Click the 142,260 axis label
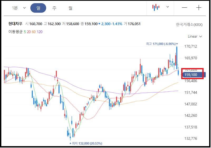Image resolution: width=211 pixels, height=148 pixels. click(190, 116)
